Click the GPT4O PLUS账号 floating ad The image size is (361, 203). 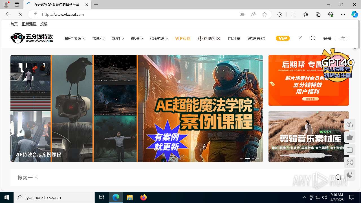pos(338,65)
